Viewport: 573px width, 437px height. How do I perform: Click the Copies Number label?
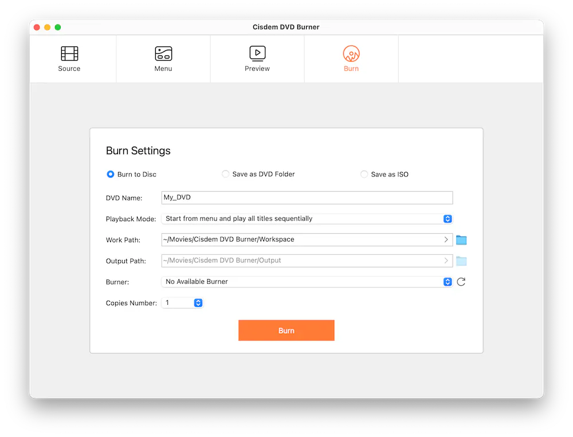[x=131, y=303]
